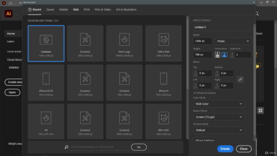Image resolution: width=277 pixels, height=156 pixels.
Task: Select the Print-Large preset card
Action: (x=124, y=43)
